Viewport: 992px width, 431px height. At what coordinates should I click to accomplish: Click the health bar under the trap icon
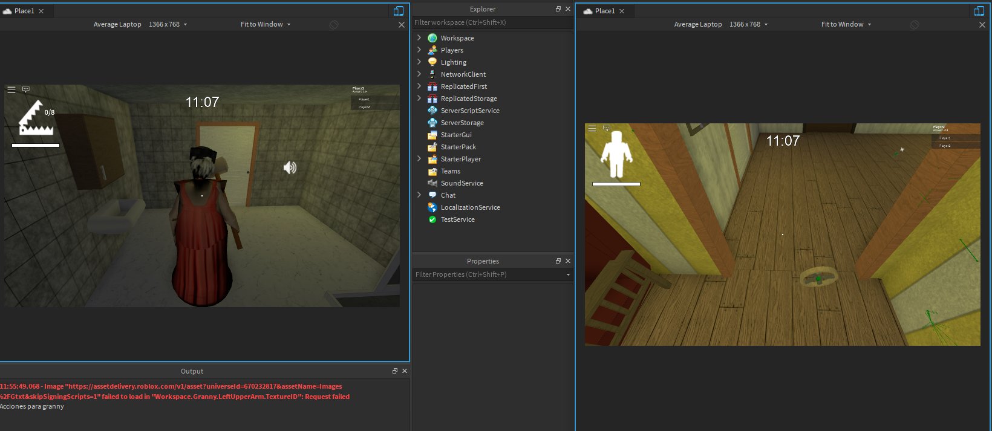click(x=36, y=145)
